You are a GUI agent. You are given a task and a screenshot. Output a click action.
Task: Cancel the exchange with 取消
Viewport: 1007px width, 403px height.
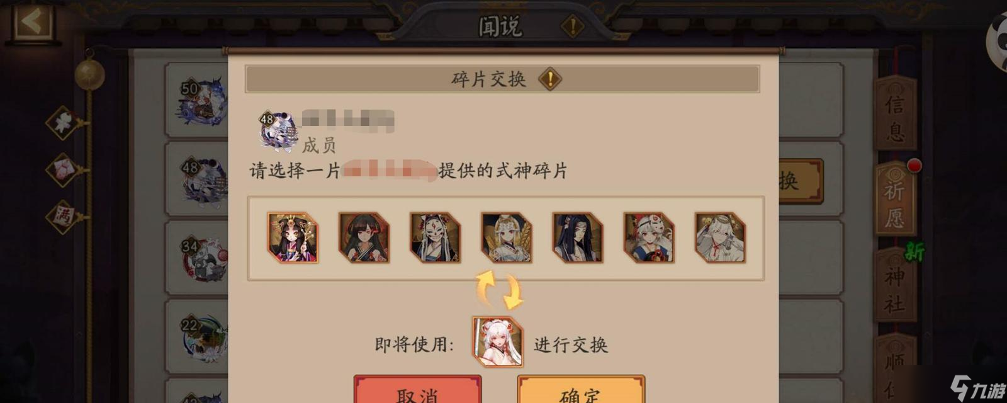tap(417, 390)
